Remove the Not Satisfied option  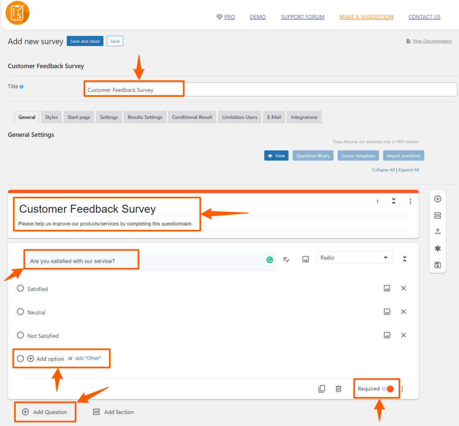(403, 335)
